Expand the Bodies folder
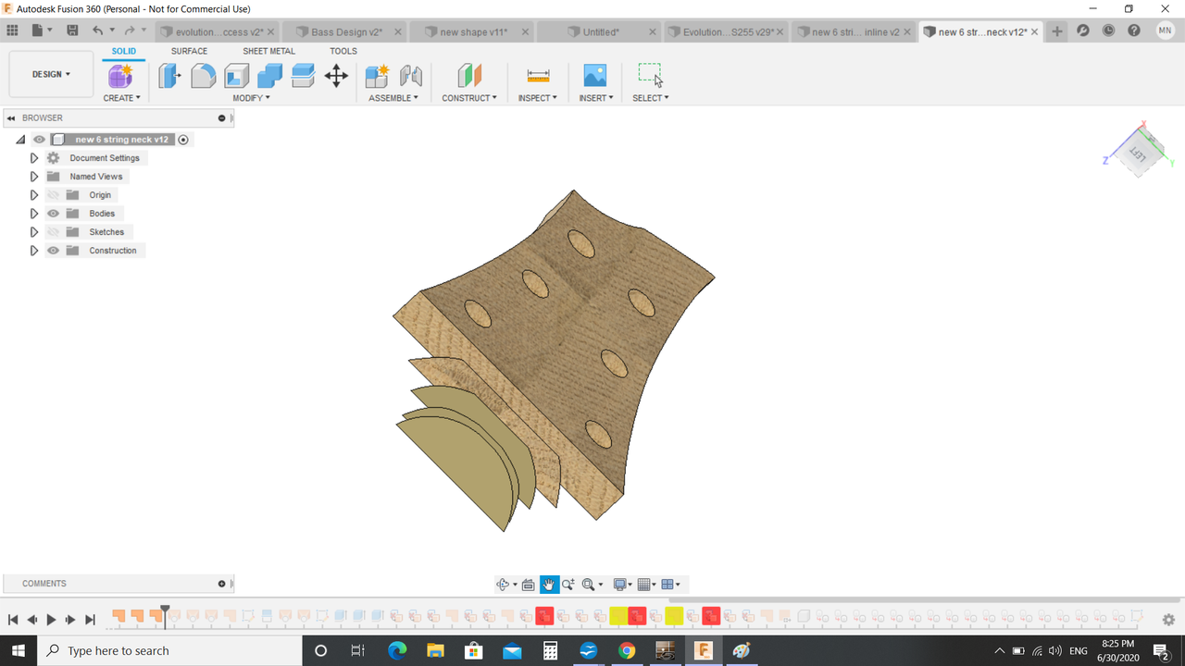 point(34,214)
